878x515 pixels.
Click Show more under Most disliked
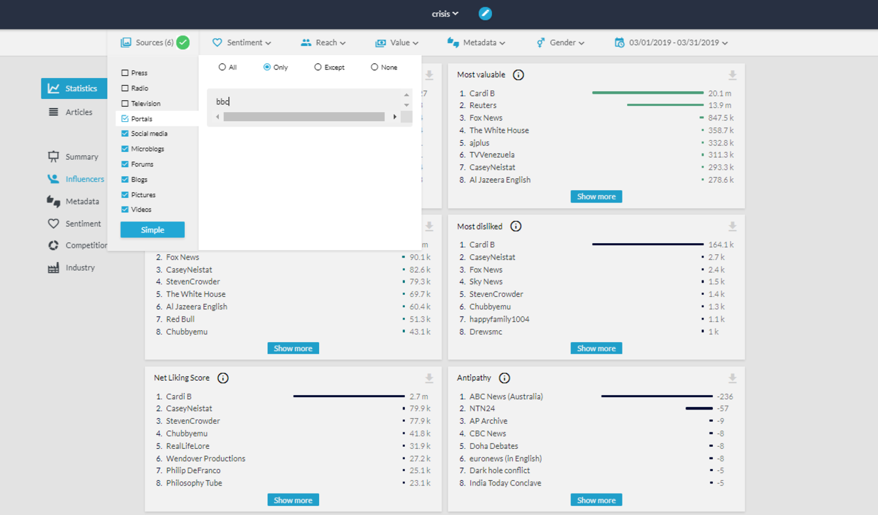click(x=596, y=348)
